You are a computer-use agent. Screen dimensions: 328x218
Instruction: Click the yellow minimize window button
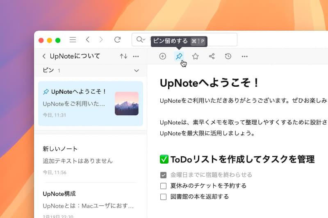50,40
